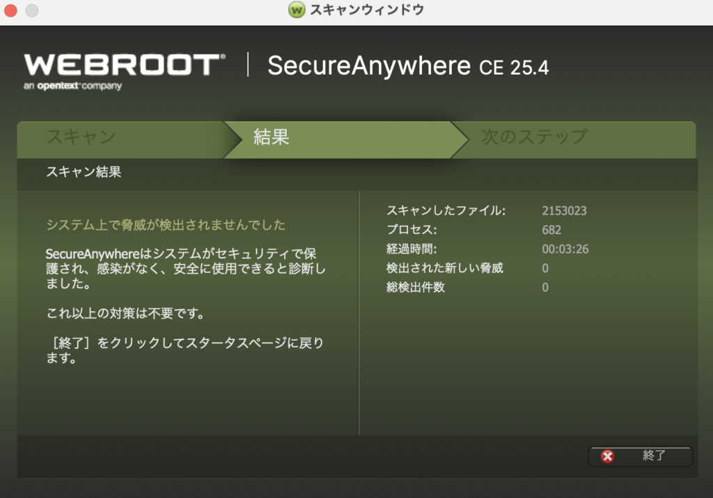Click the 総検出件数 label

tap(415, 287)
